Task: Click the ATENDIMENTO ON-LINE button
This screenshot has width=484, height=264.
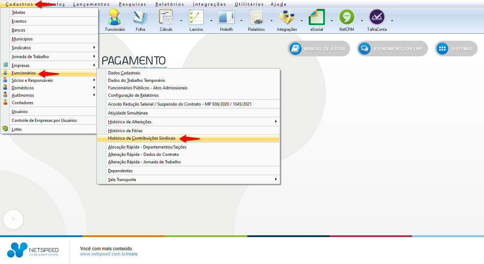Action: (x=392, y=49)
